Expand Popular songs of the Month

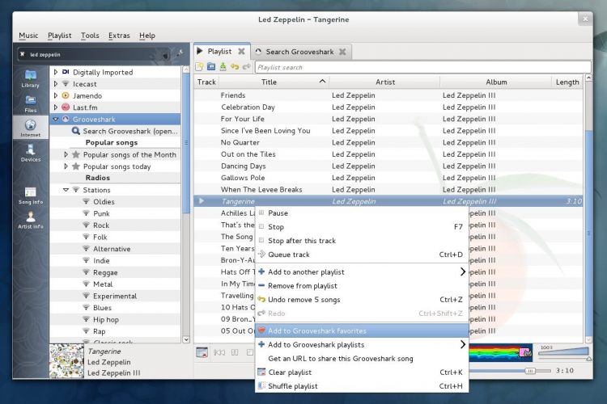click(66, 154)
